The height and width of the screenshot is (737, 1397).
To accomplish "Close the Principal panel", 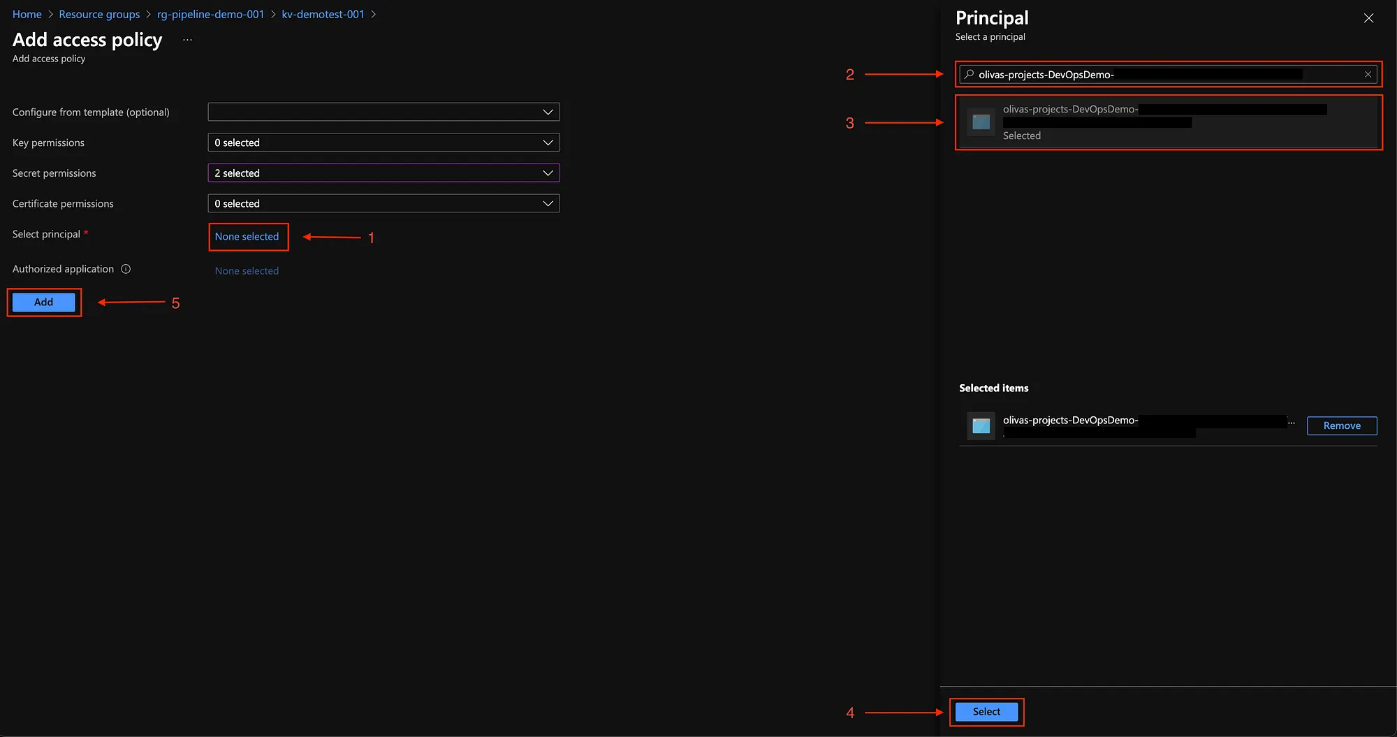I will [x=1368, y=18].
